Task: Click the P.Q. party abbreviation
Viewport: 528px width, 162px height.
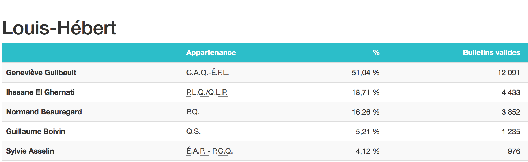Action: pyautogui.click(x=193, y=112)
